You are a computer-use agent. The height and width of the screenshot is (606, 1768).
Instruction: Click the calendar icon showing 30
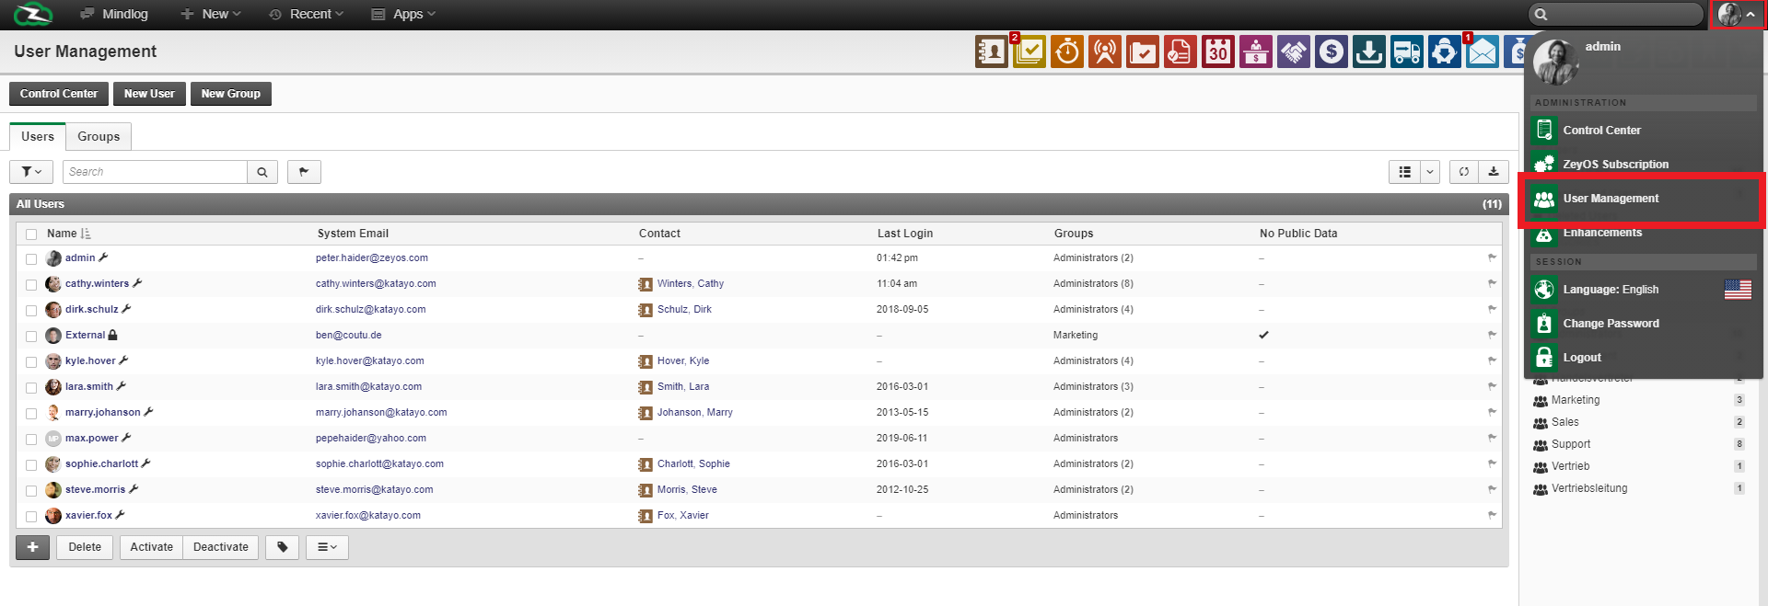click(1217, 52)
